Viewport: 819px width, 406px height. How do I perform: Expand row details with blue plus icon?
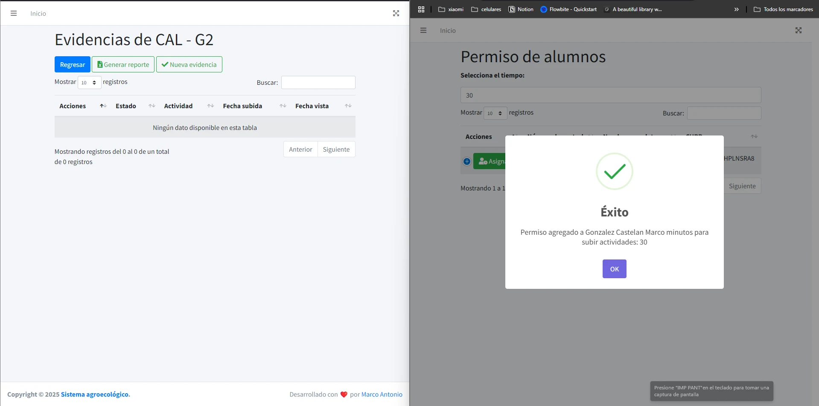[467, 161]
